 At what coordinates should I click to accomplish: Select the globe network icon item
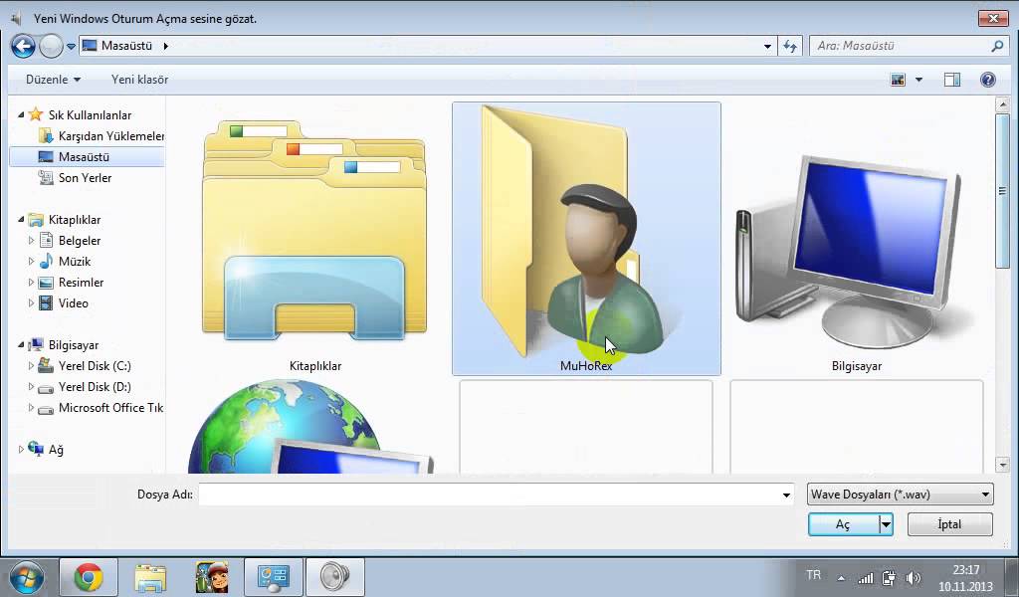[310, 426]
